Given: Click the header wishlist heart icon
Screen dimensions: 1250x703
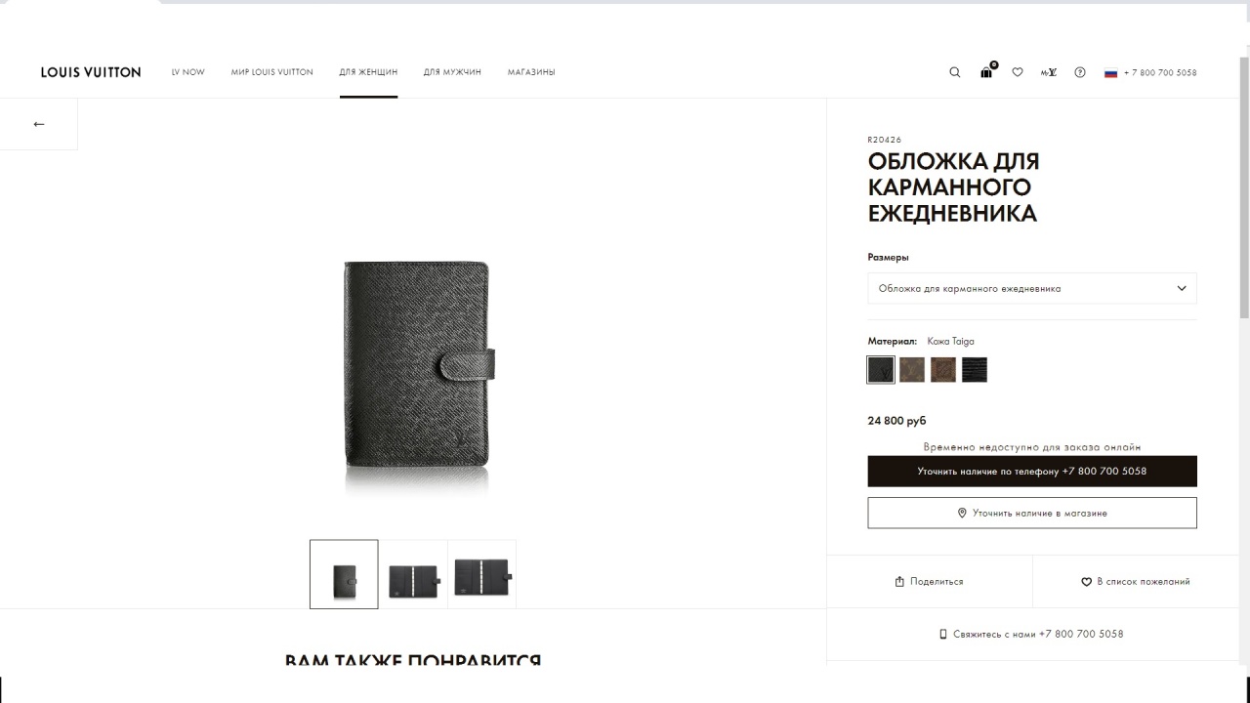Looking at the screenshot, I should pyautogui.click(x=1018, y=72).
